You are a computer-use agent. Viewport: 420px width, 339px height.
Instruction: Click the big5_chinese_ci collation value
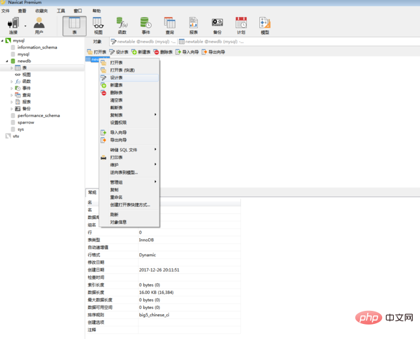[x=154, y=315]
